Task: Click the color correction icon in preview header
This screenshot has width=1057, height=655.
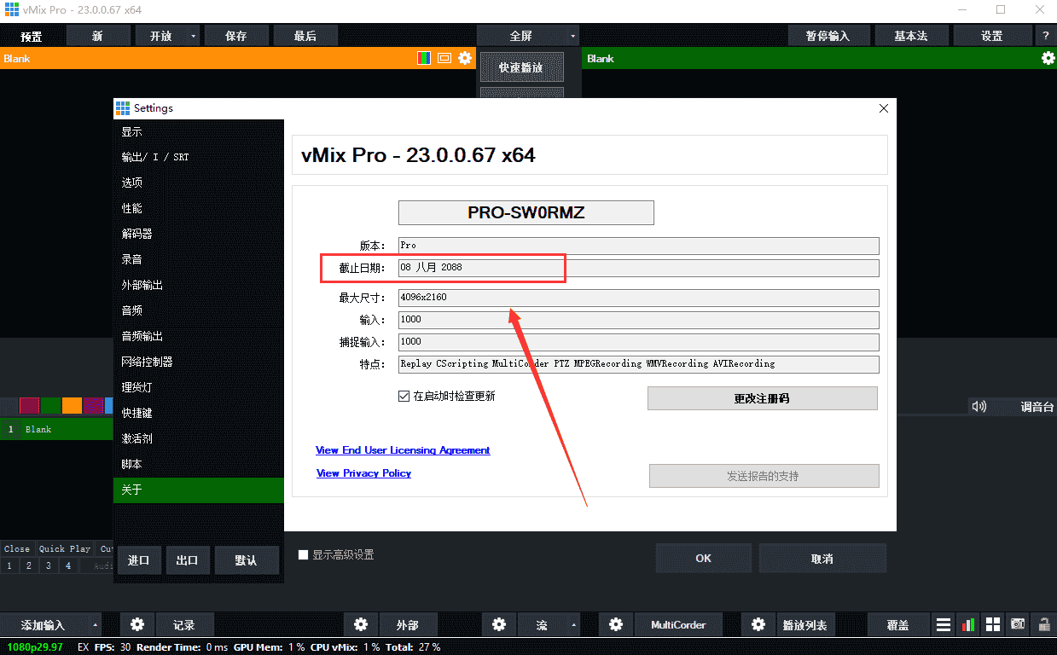Action: pyautogui.click(x=424, y=58)
